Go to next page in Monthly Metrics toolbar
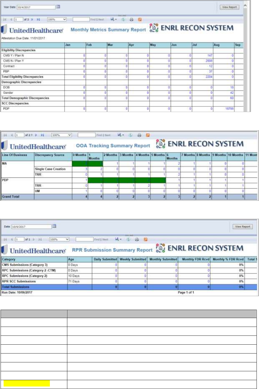The width and height of the screenshot is (259, 389). (32, 19)
